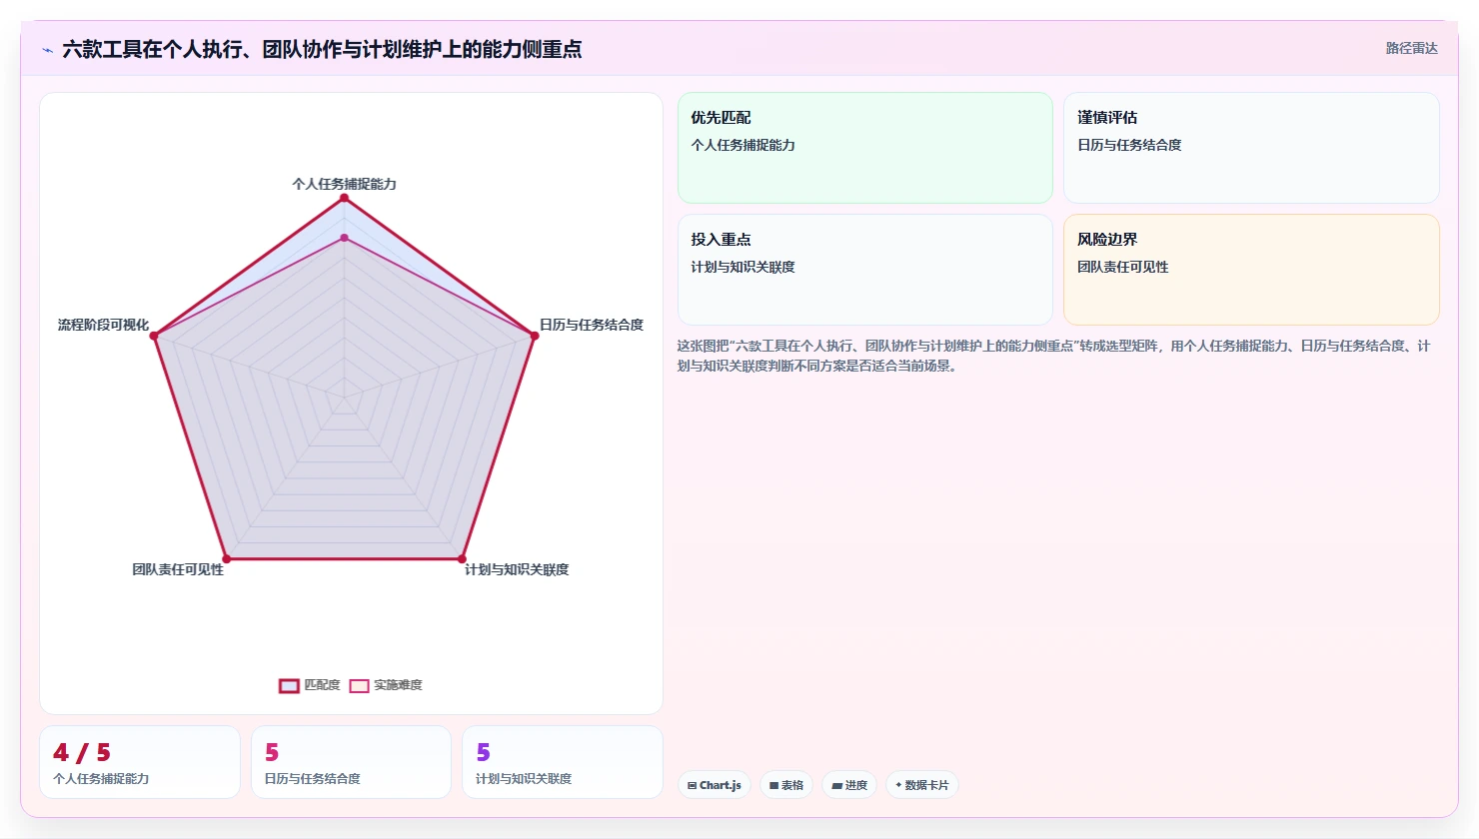Click the lightning icon beside the page title
The height and width of the screenshot is (839, 1479).
coord(47,50)
